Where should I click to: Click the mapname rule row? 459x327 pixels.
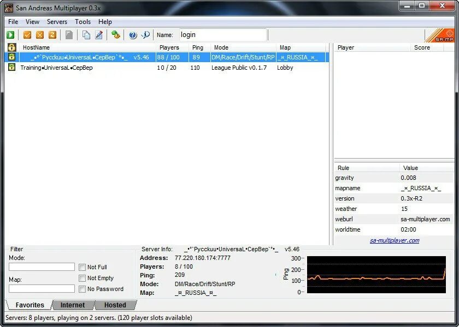(x=394, y=189)
